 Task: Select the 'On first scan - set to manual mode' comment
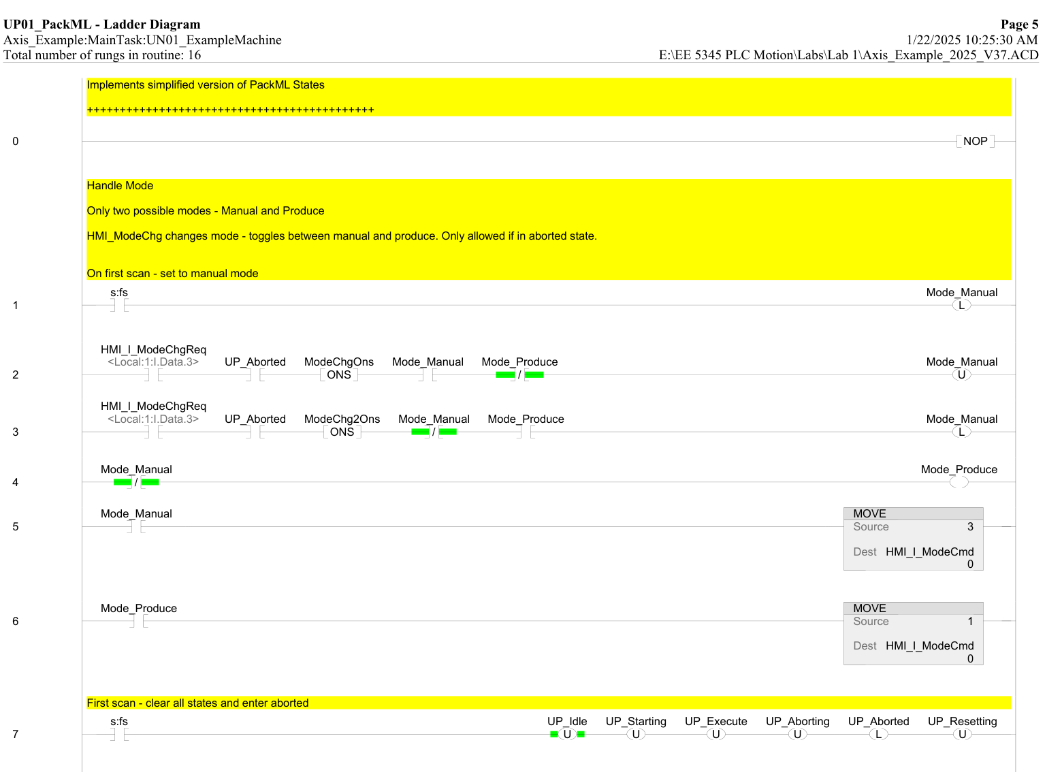[x=173, y=274]
